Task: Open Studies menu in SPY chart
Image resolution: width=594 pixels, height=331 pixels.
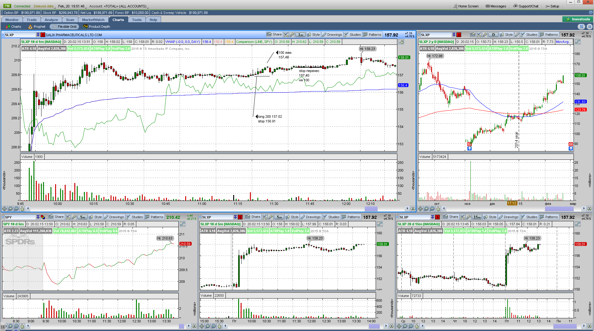Action: (x=134, y=217)
